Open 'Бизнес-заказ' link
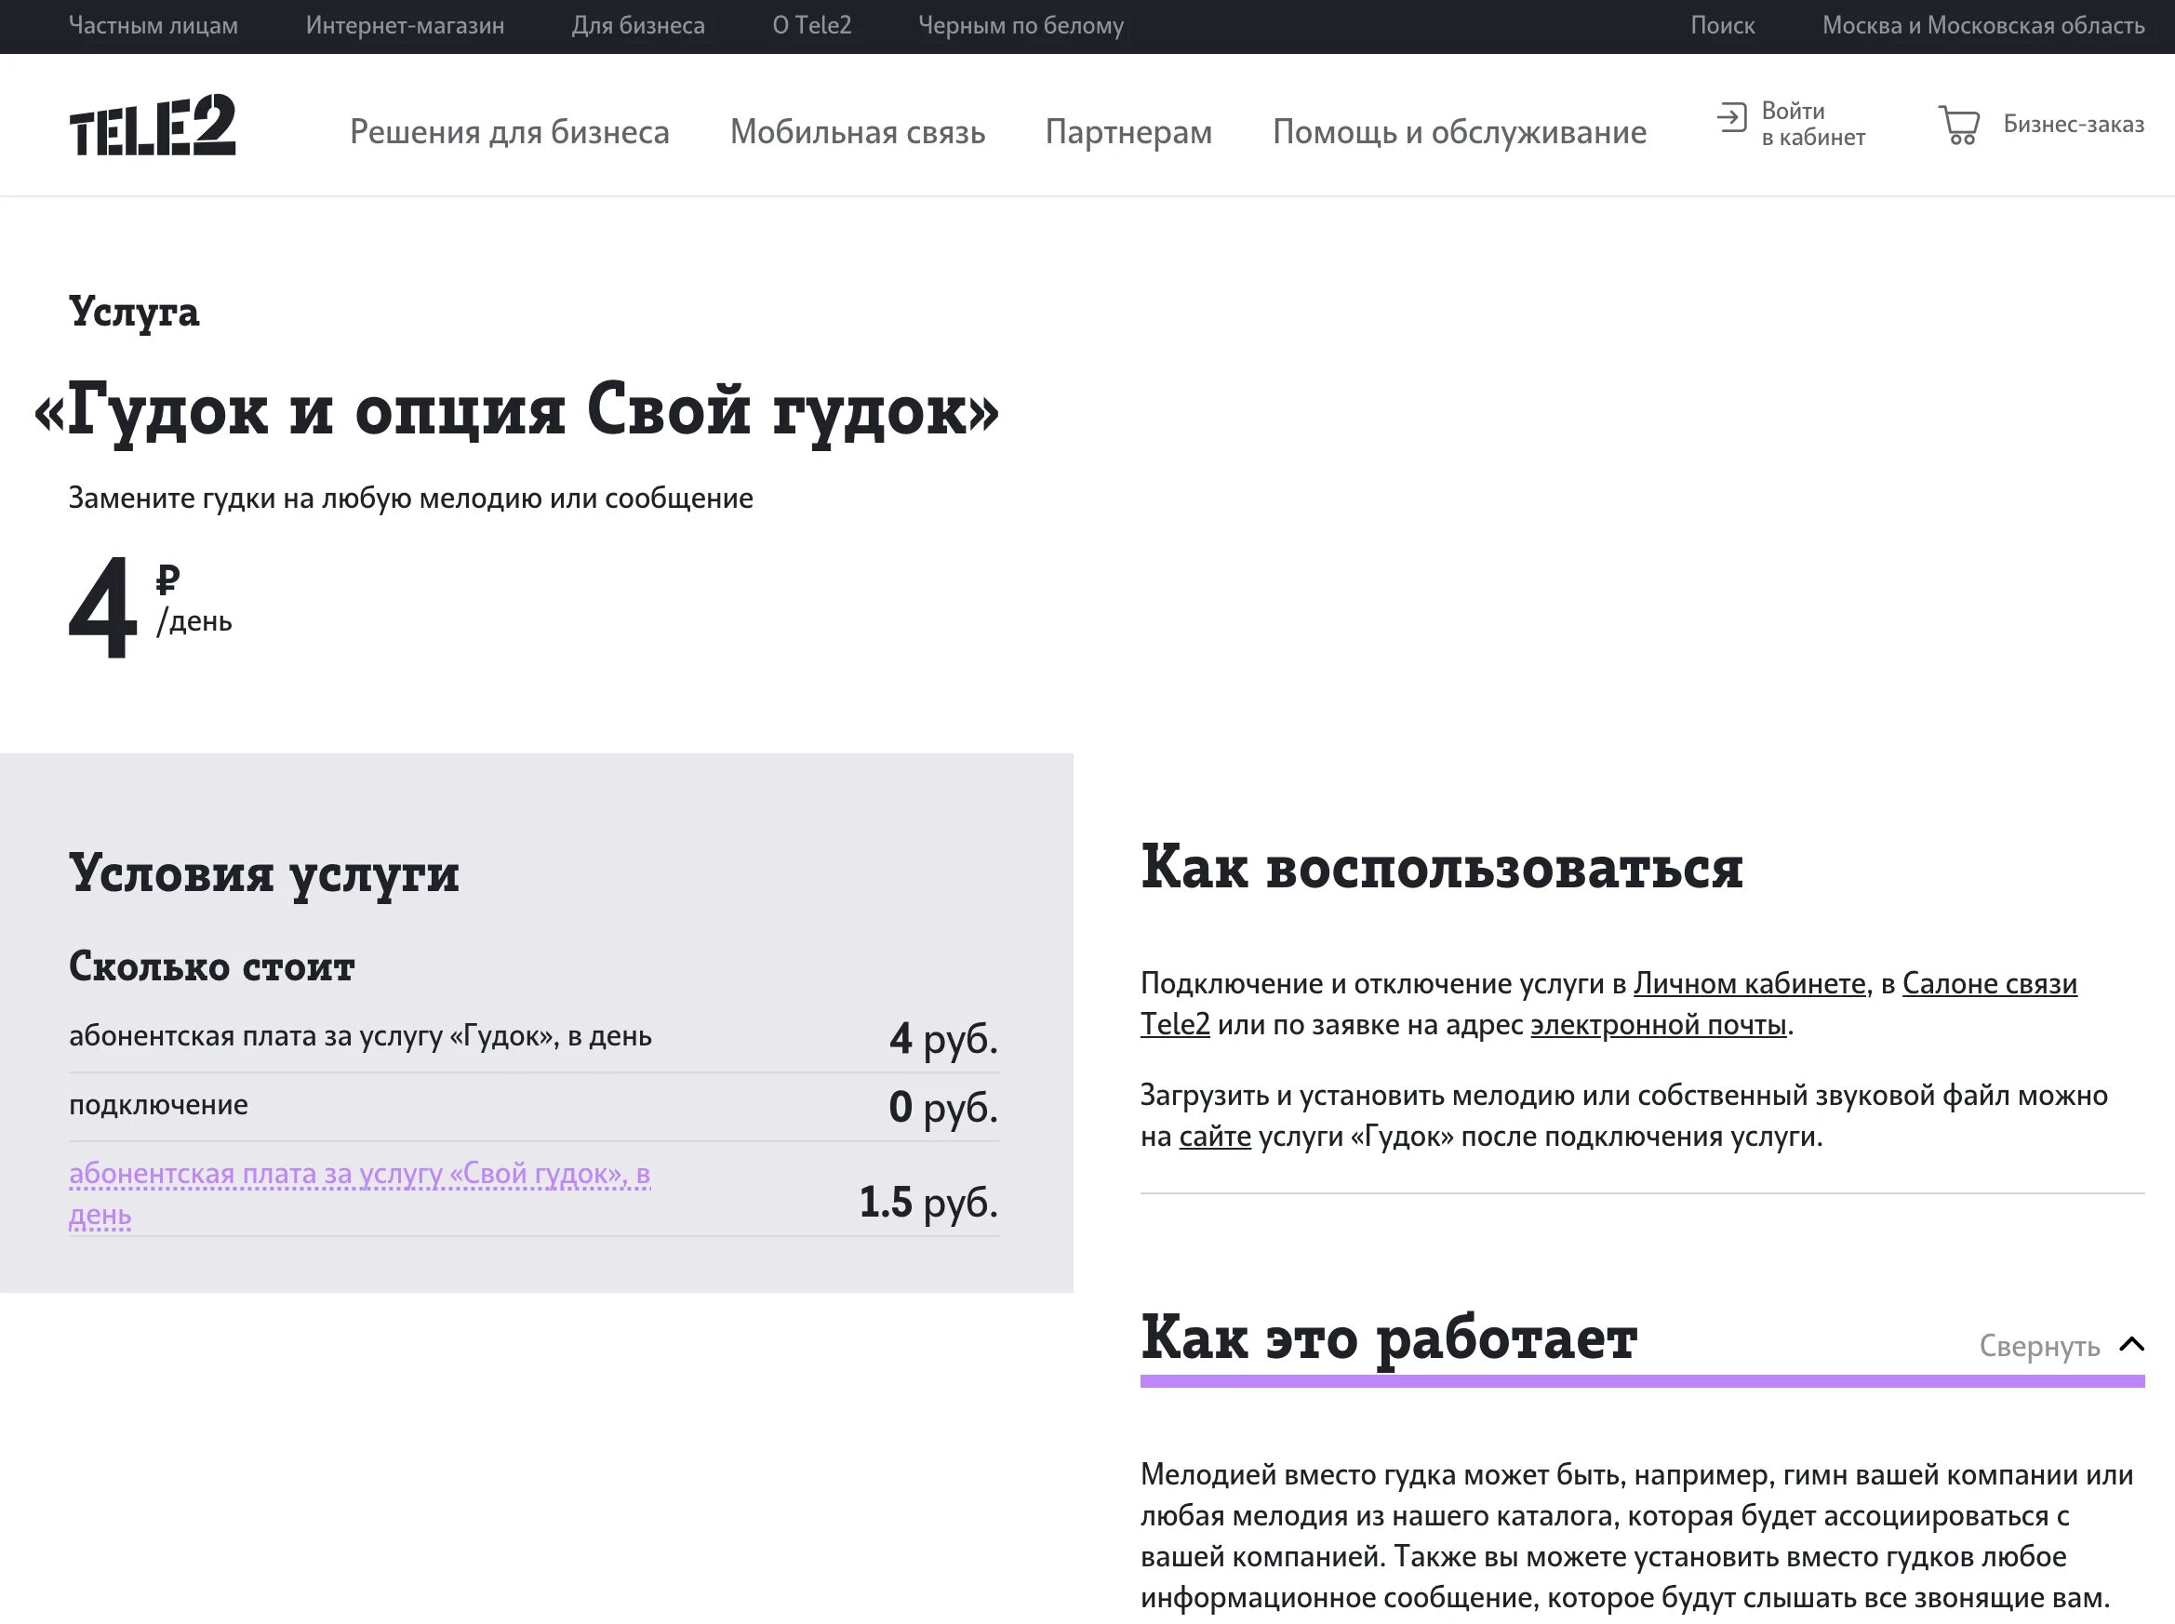This screenshot has width=2175, height=1624. coord(2074,124)
